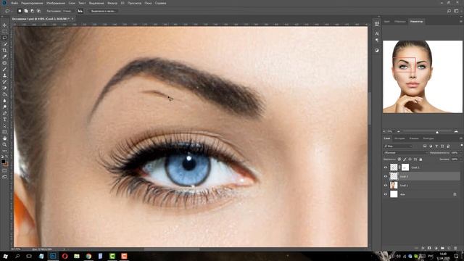
Task: Toggle lock image pixels brush icon
Action: pos(405,159)
